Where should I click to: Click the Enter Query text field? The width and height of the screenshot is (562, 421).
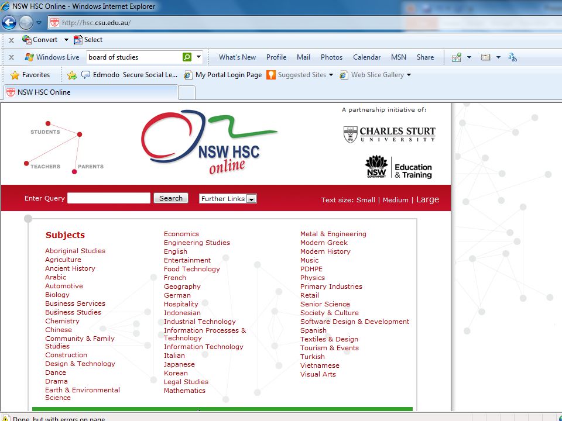(109, 198)
